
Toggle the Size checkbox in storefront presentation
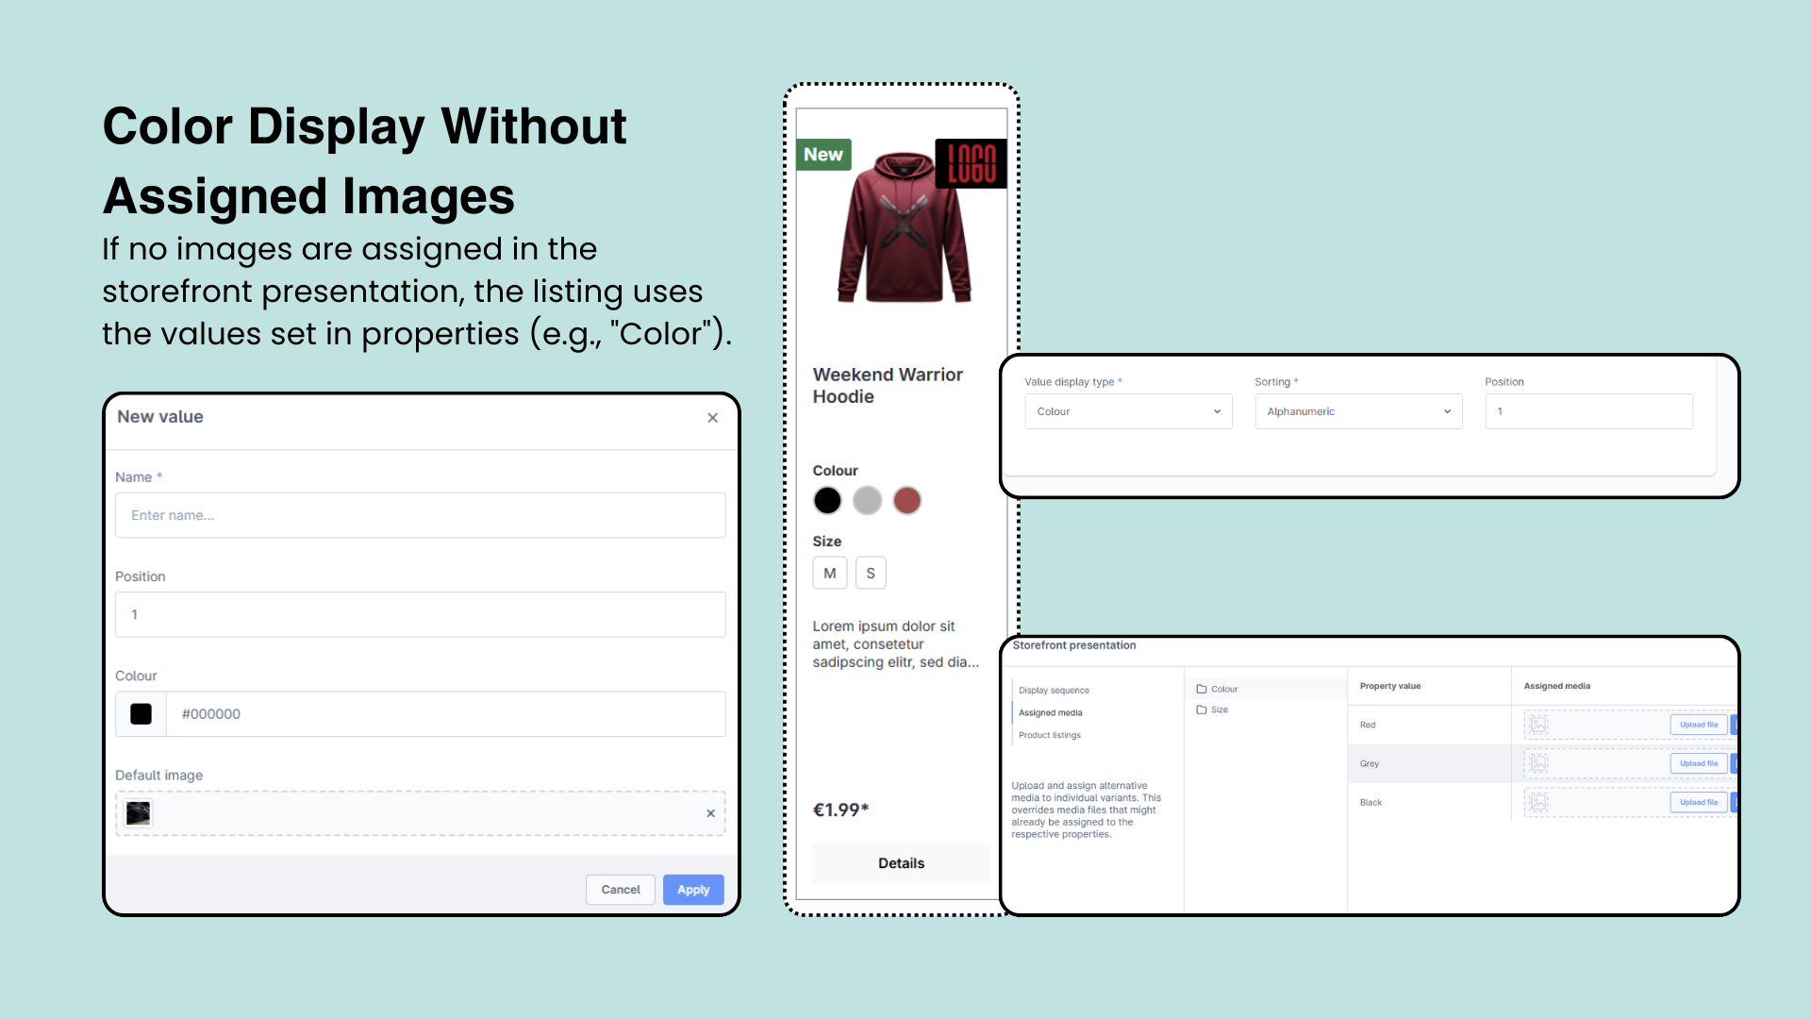[1201, 710]
